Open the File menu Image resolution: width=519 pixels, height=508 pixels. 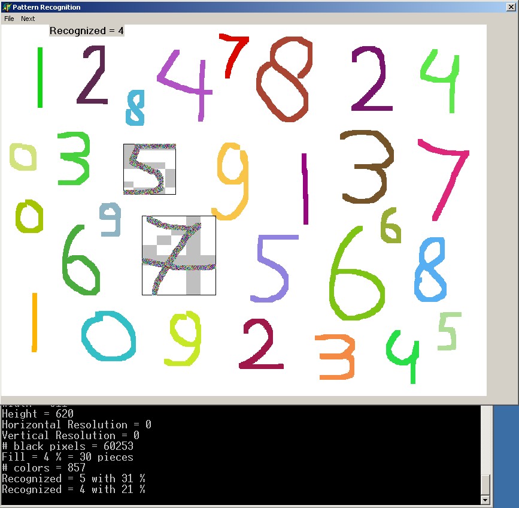9,19
